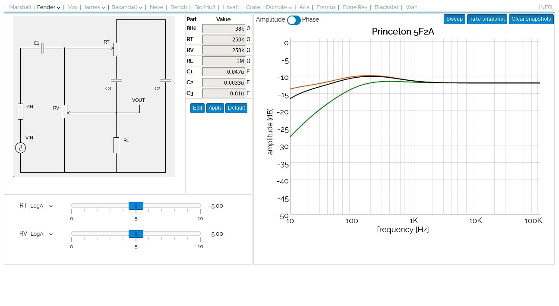Click the RV potentiometer symbol in schematic
559x306 pixels.
[x=64, y=111]
